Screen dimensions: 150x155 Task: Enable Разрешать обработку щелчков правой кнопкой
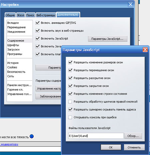[x=70, y=102]
